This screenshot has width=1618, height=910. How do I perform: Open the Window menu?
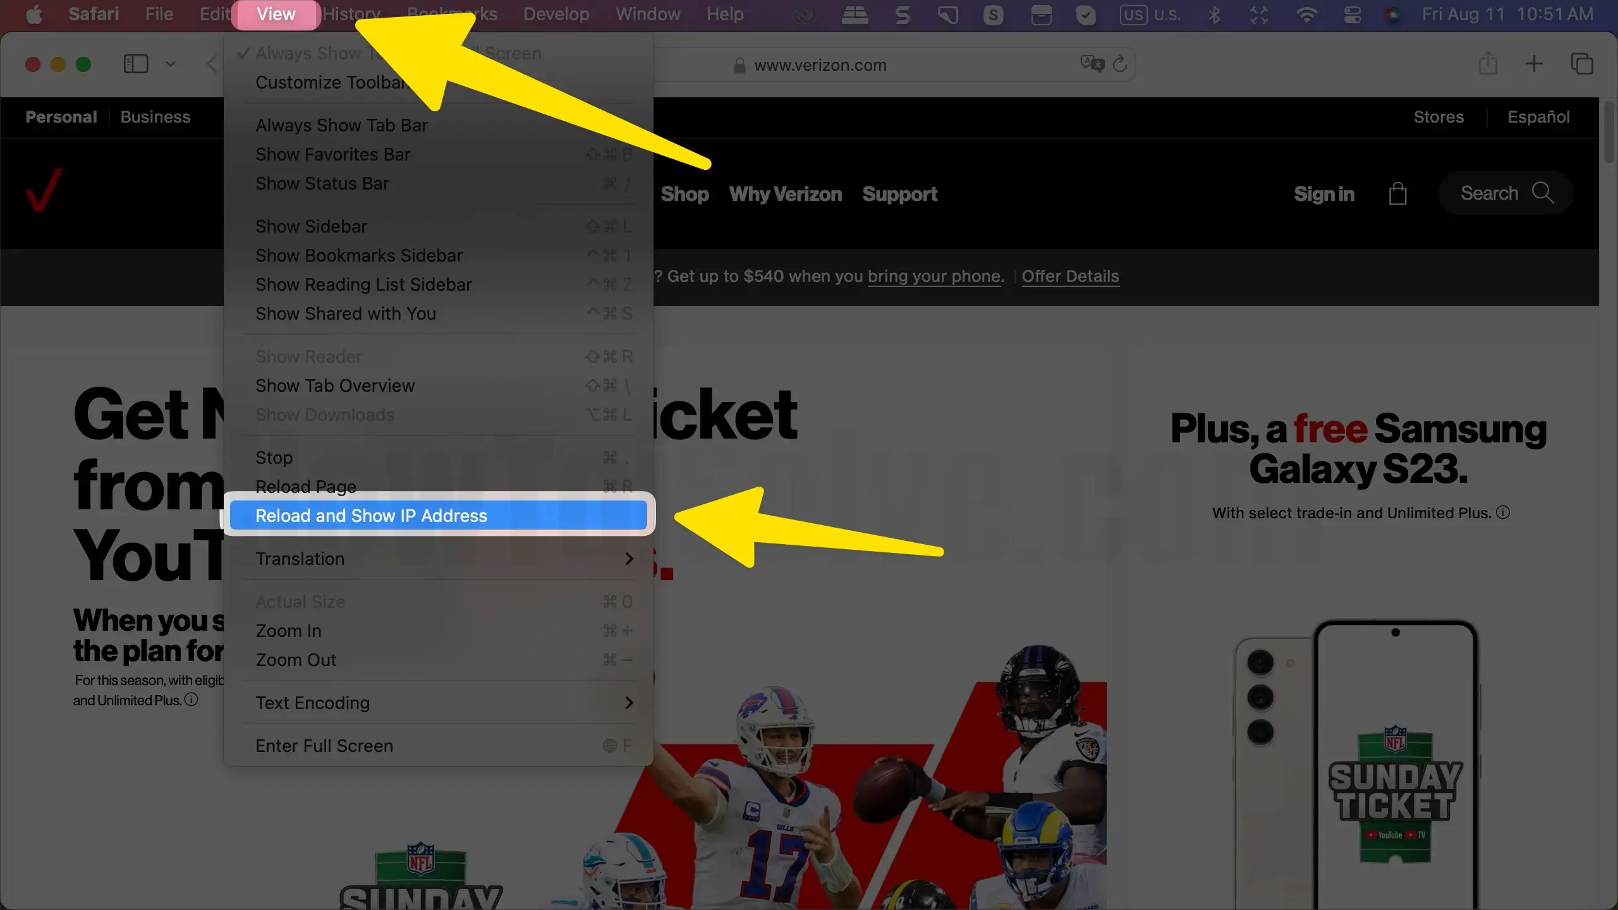(x=648, y=14)
